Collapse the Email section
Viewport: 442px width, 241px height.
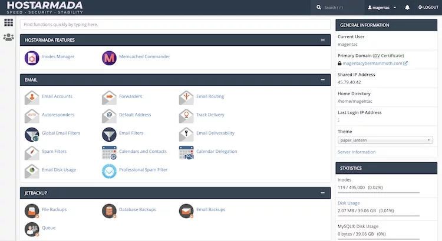pos(322,80)
